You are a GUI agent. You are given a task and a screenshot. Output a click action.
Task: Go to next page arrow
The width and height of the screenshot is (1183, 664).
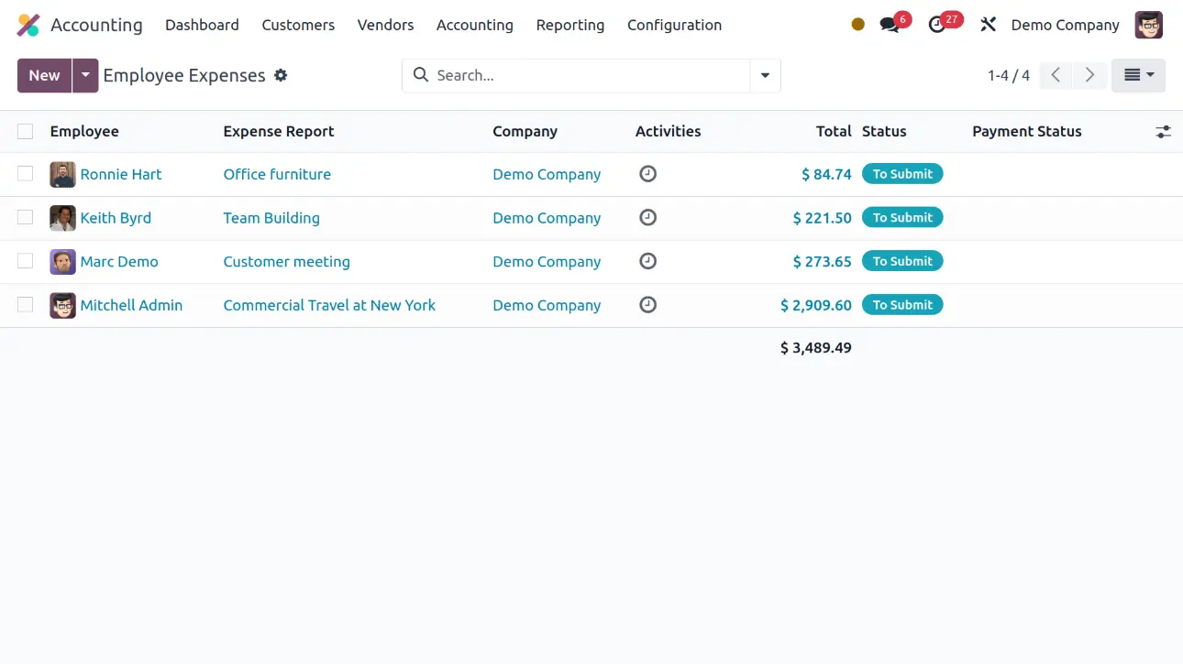(1089, 75)
